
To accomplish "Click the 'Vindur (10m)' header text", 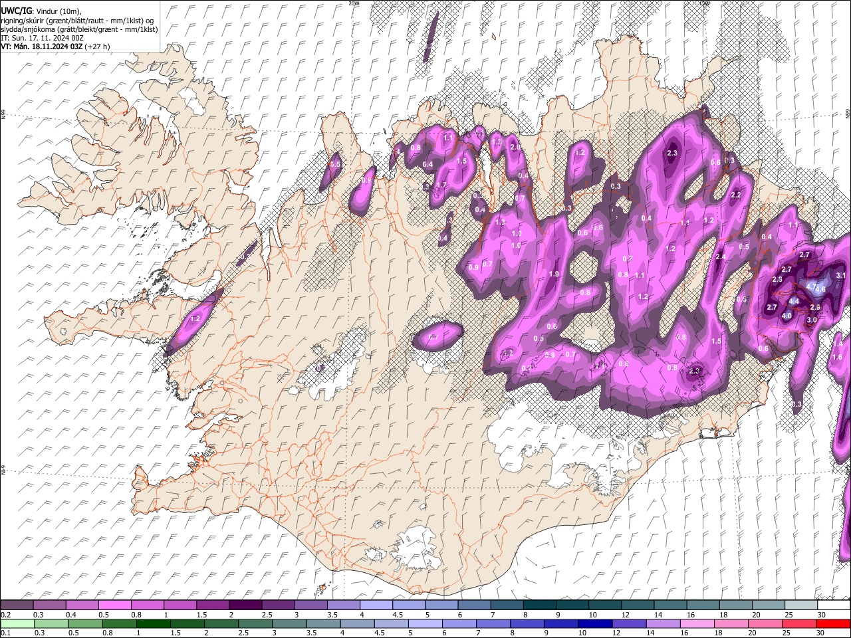I will tap(58, 11).
